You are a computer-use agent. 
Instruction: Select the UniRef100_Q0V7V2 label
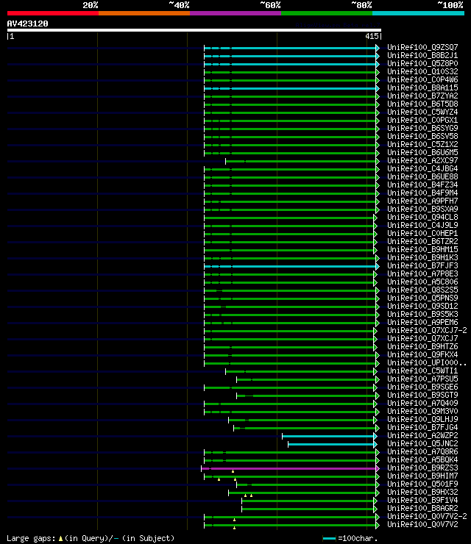tap(422, 525)
